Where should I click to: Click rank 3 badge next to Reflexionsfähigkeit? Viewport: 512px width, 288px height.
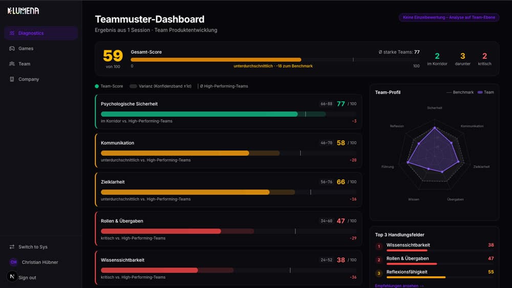pos(379,273)
